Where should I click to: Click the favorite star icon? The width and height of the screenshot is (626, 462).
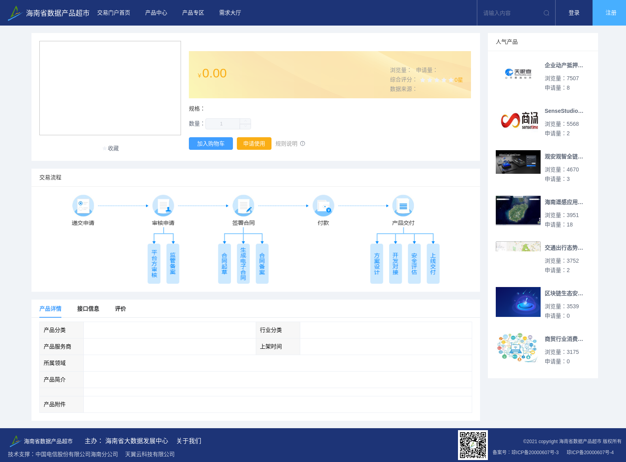(105, 148)
